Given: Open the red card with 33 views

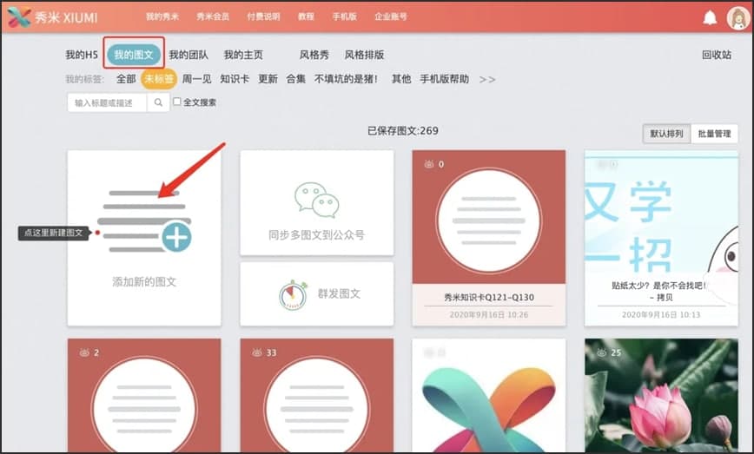Looking at the screenshot, I should (x=317, y=395).
